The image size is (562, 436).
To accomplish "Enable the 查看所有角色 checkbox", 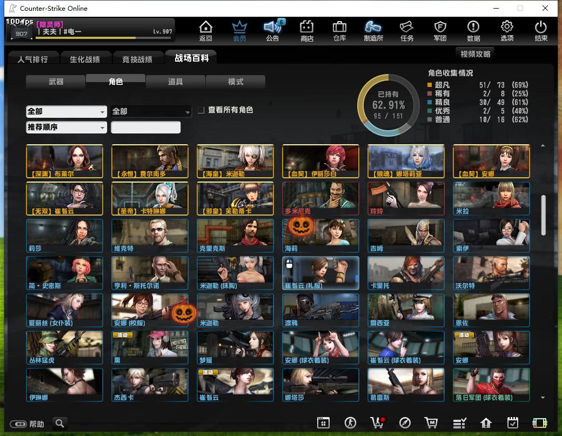I will pos(201,110).
